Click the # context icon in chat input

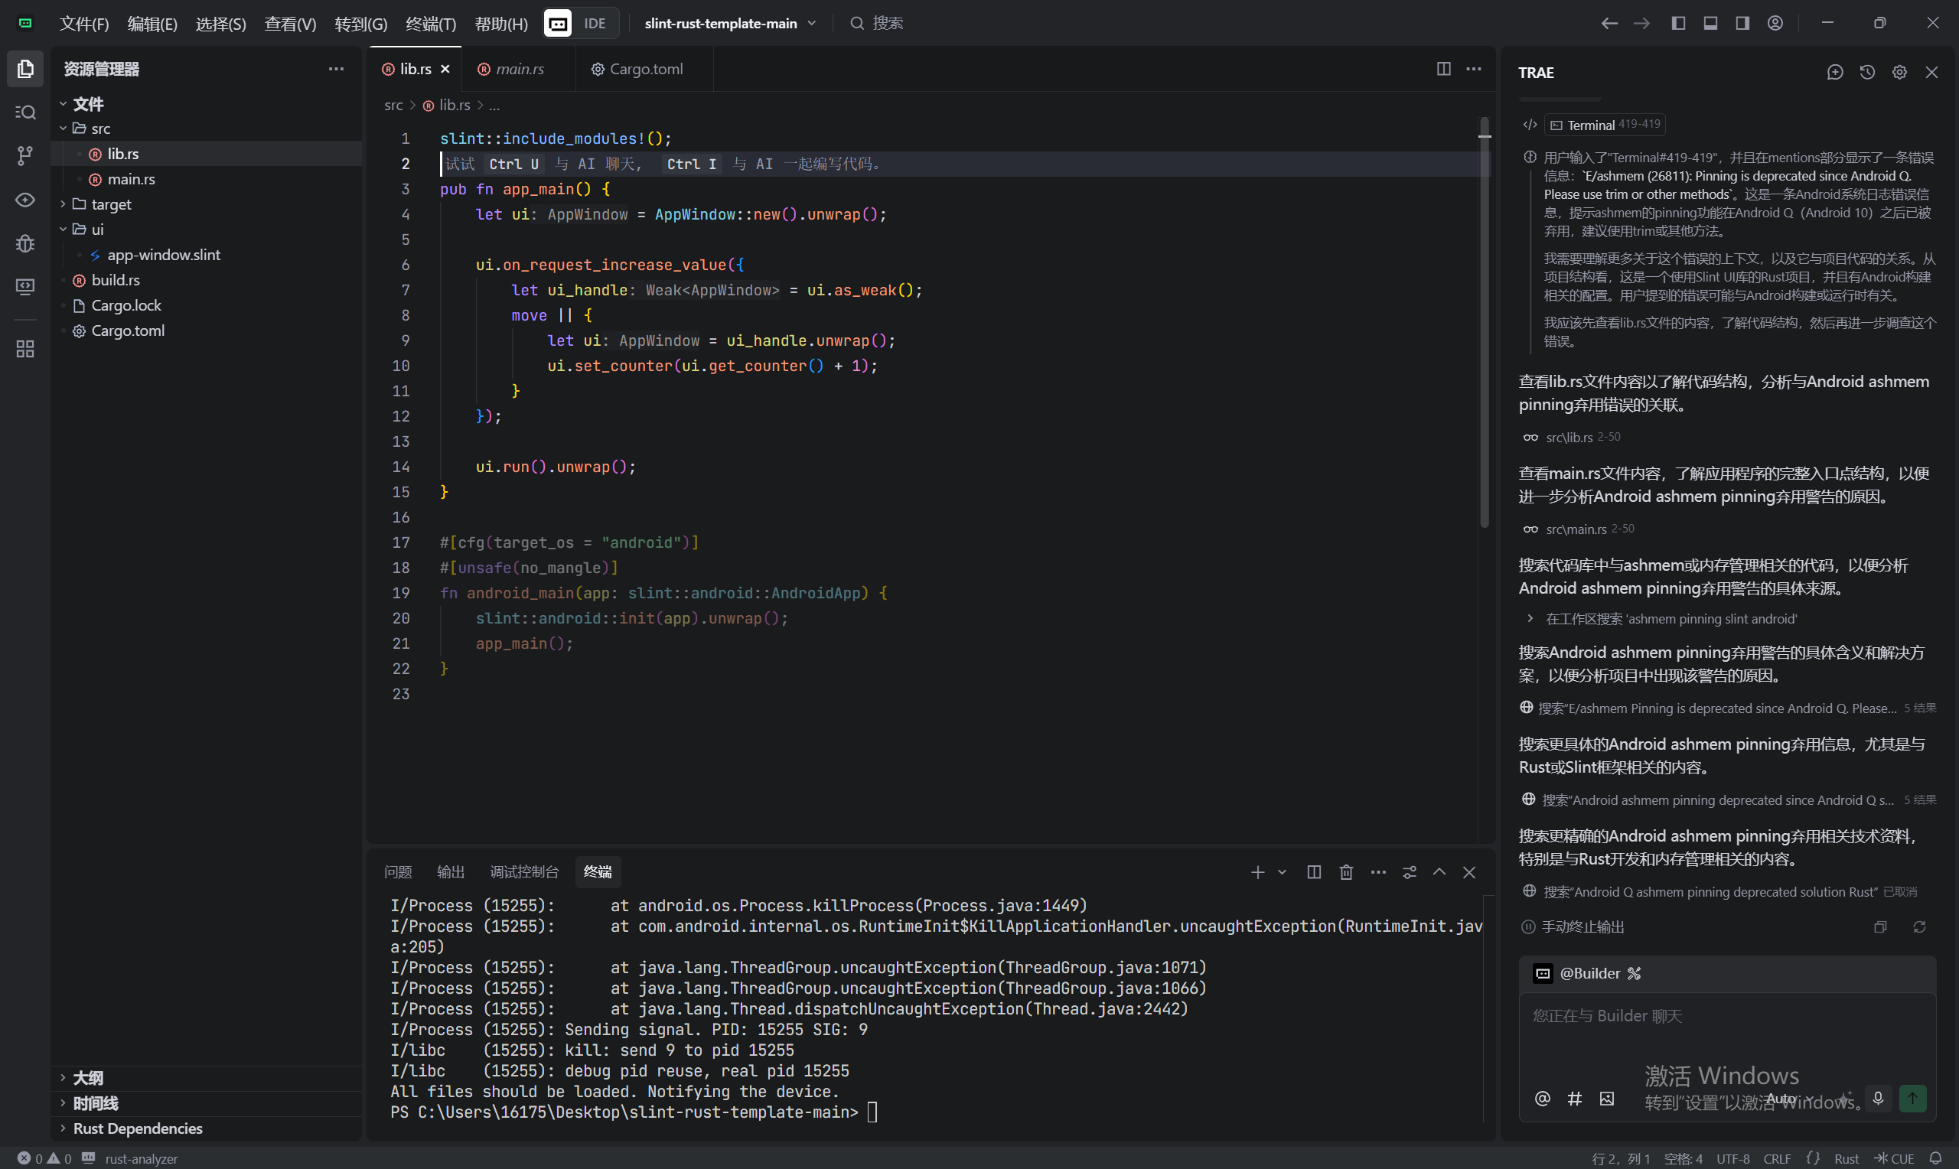[x=1575, y=1099]
